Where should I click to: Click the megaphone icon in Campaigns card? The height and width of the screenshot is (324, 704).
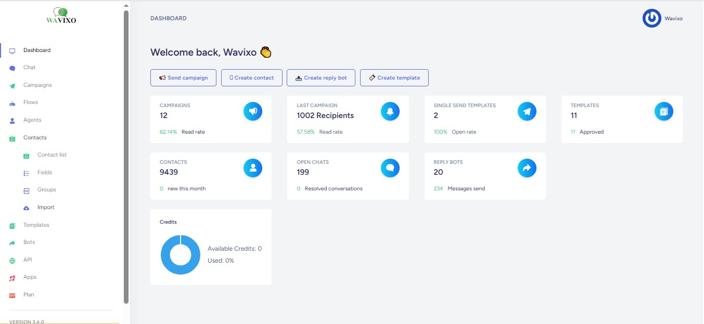click(253, 111)
